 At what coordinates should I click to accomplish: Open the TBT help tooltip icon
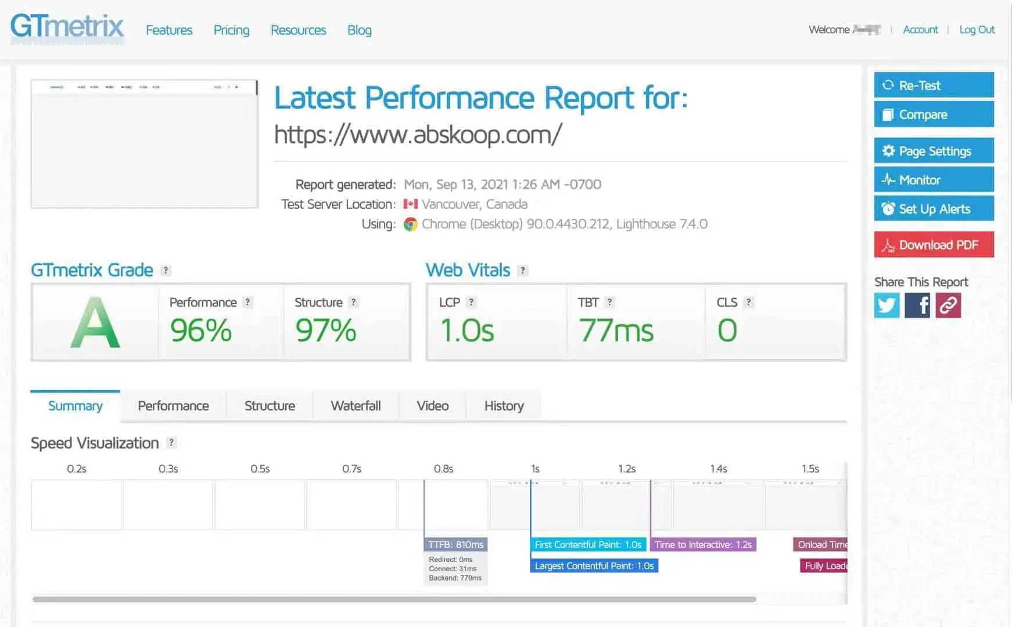coord(609,302)
